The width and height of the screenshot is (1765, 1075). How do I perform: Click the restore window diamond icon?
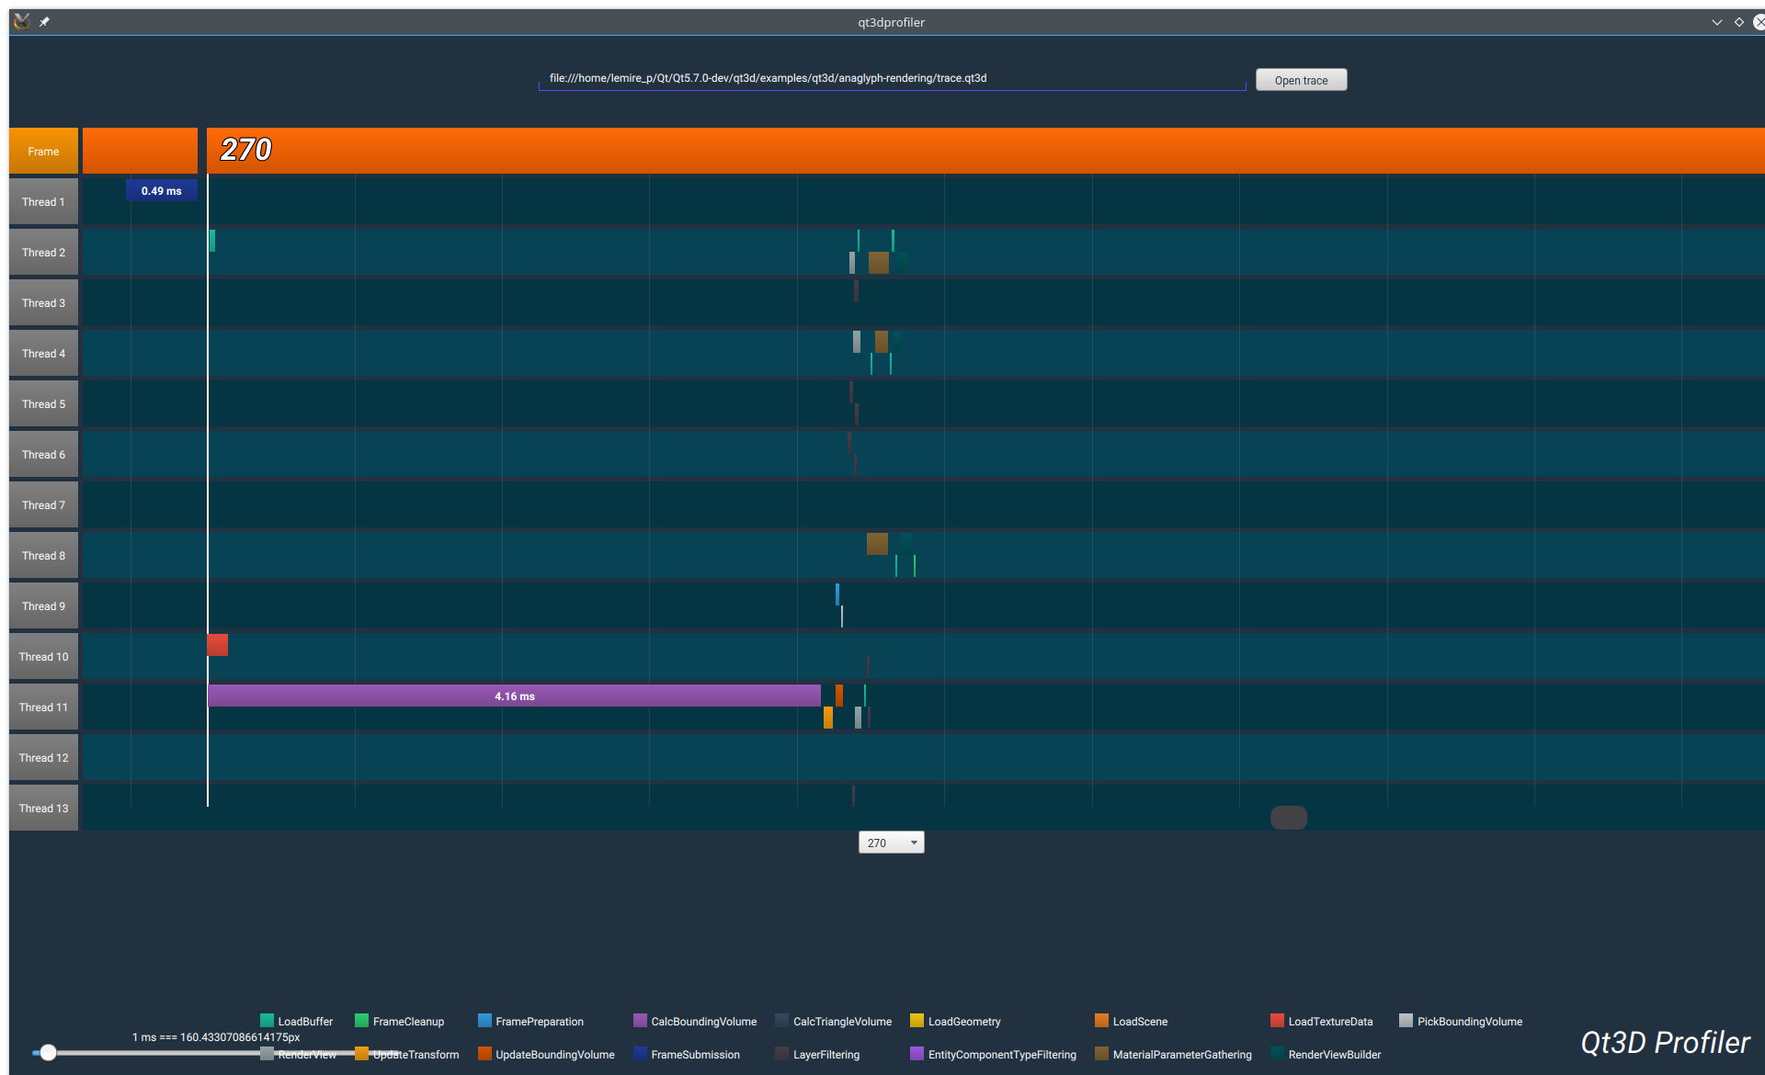point(1739,22)
